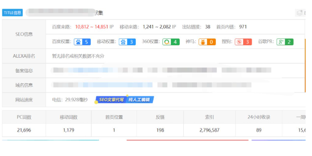Click homepage position value 1
Screen dimensions: 312x156
(x=114, y=130)
